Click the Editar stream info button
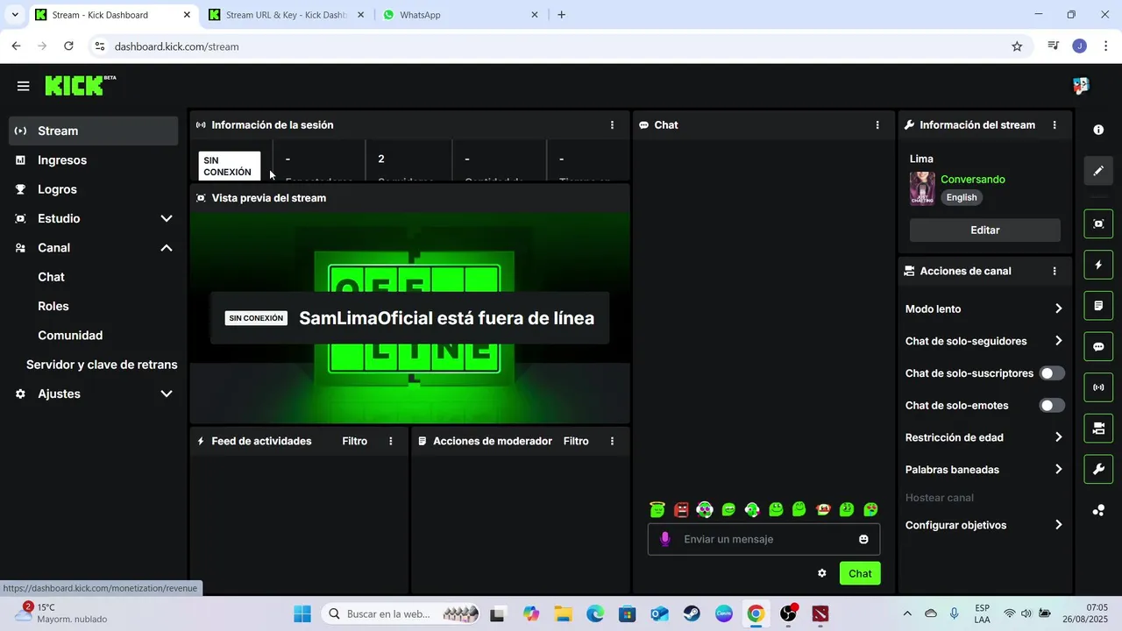 [x=985, y=230]
